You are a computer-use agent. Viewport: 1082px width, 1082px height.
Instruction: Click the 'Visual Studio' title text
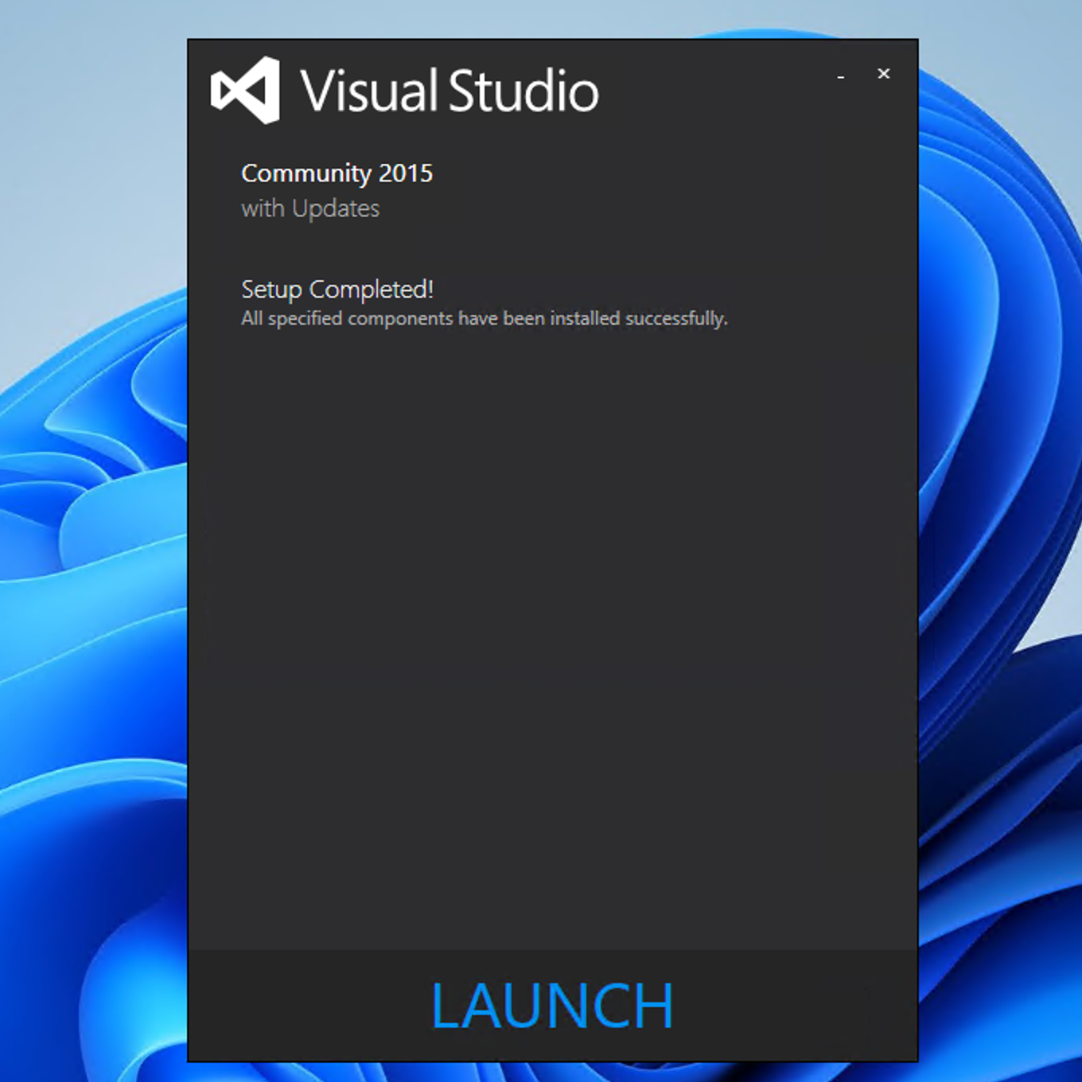point(450,91)
